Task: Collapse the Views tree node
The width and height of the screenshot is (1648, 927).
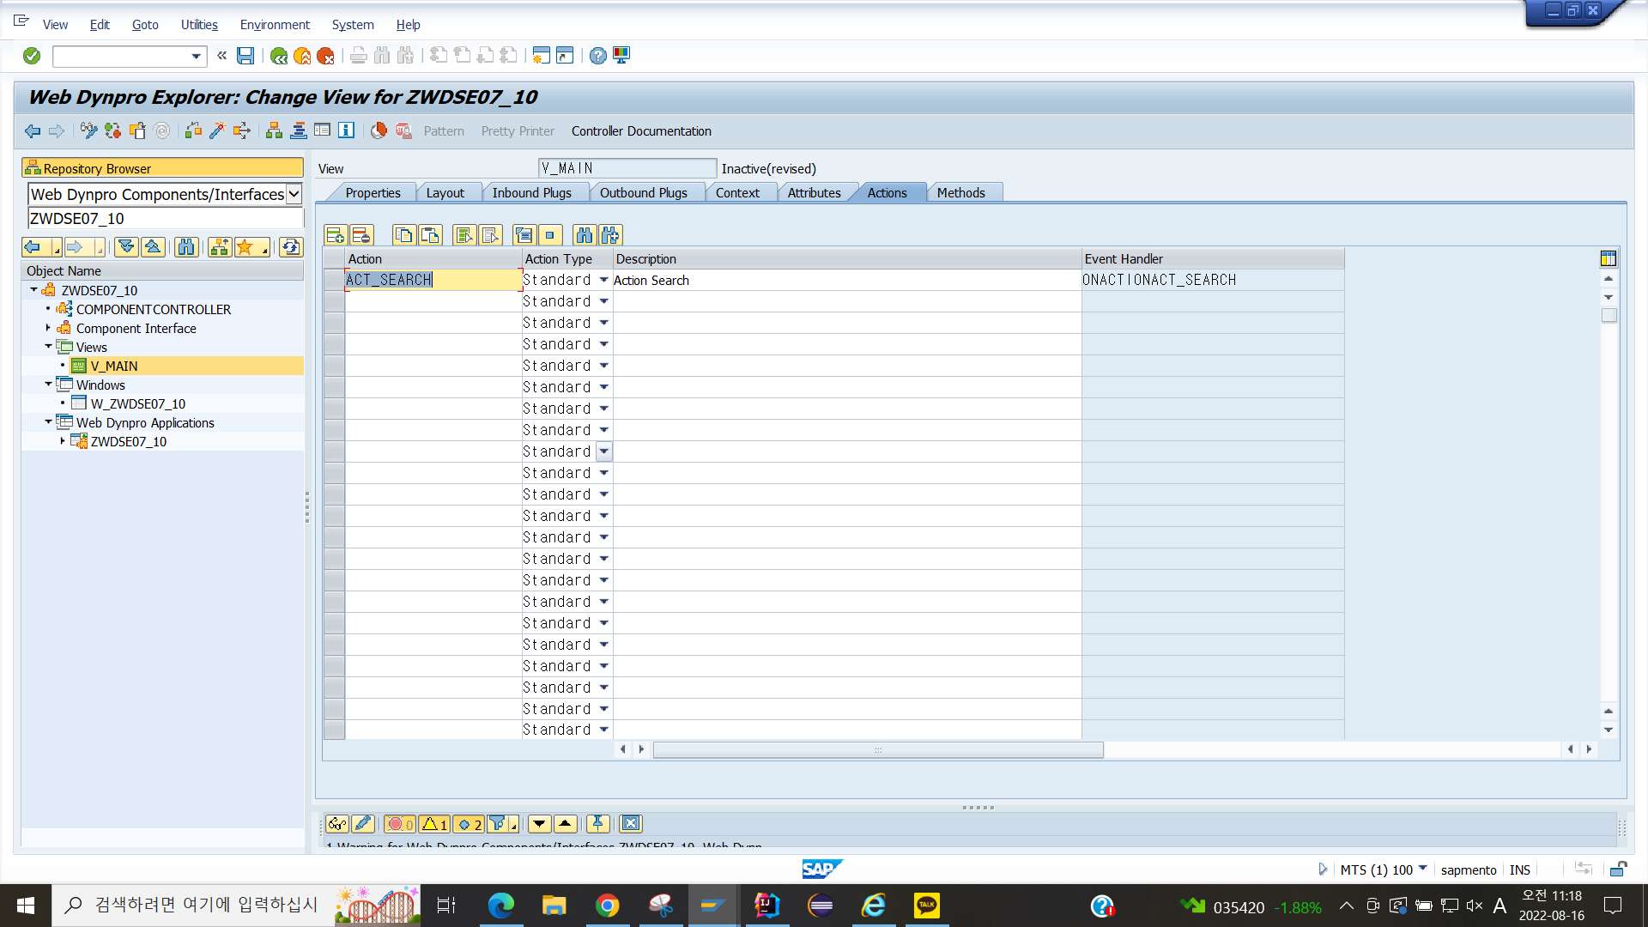Action: click(x=48, y=346)
